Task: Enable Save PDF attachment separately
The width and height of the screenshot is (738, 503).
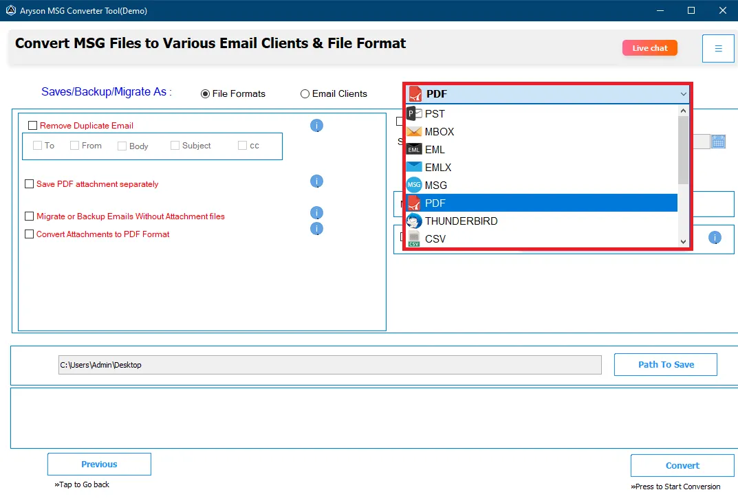Action: 29,183
